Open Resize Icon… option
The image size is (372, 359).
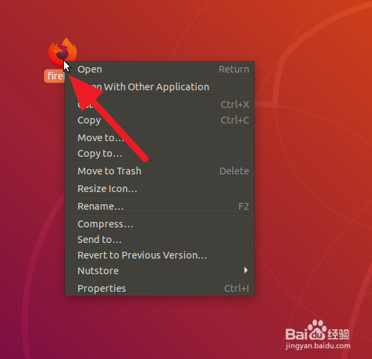160,189
